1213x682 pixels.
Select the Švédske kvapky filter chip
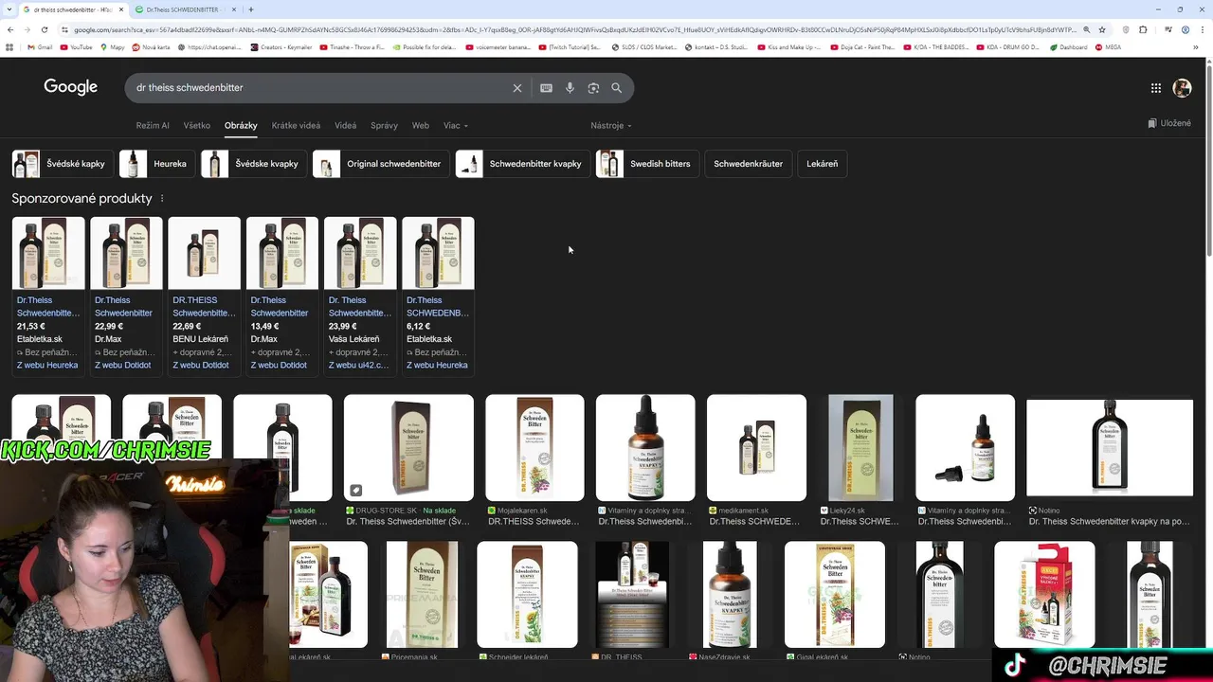coord(254,164)
